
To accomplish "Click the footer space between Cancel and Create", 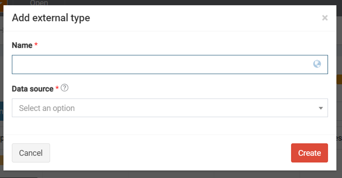I will [x=171, y=153].
